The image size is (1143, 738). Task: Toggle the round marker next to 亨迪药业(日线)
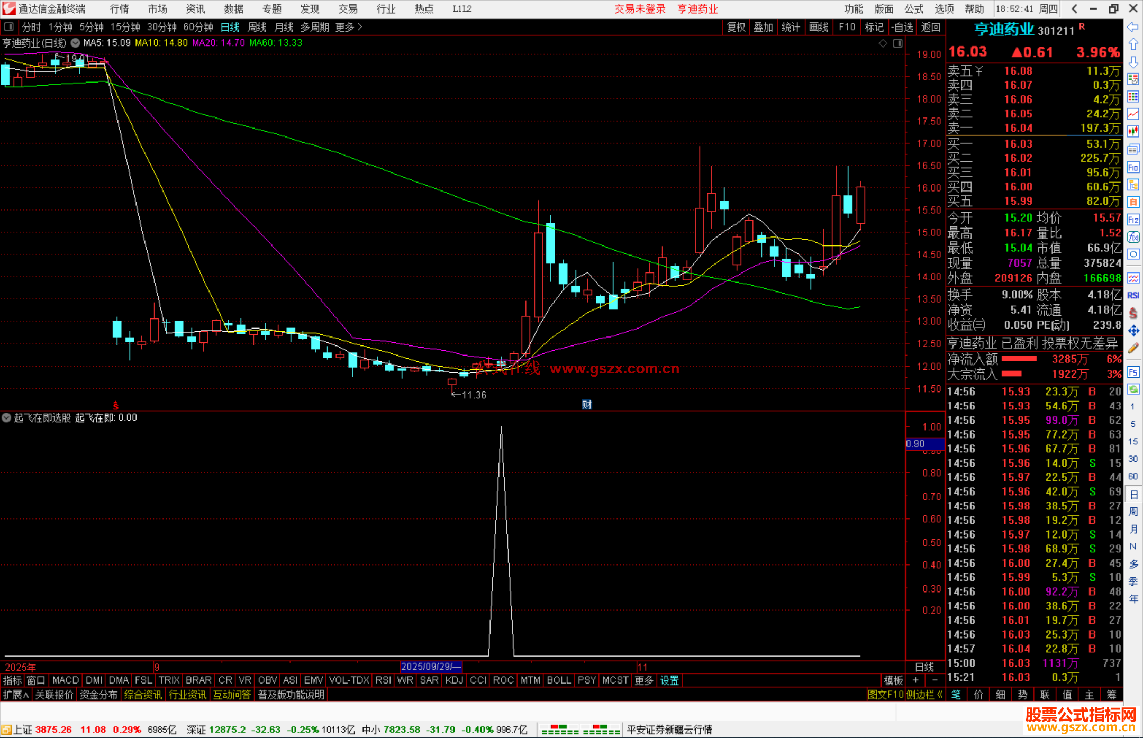75,43
